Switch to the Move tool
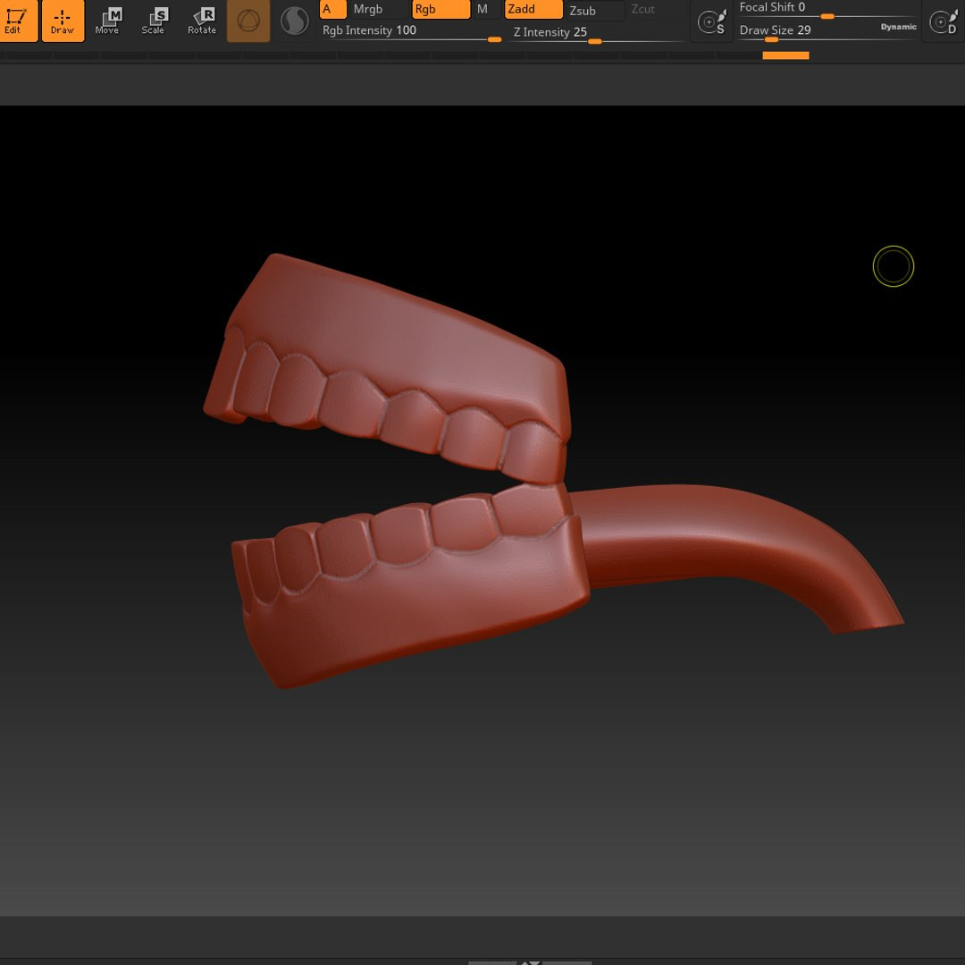The image size is (965, 965). (x=107, y=21)
